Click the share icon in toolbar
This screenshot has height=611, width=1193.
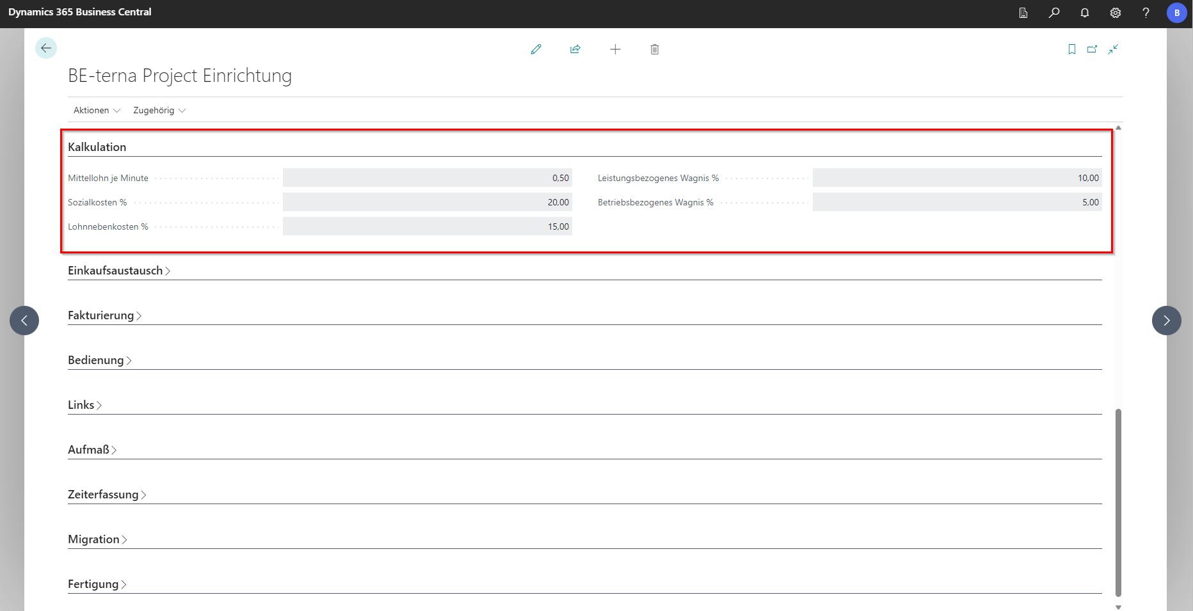point(575,49)
